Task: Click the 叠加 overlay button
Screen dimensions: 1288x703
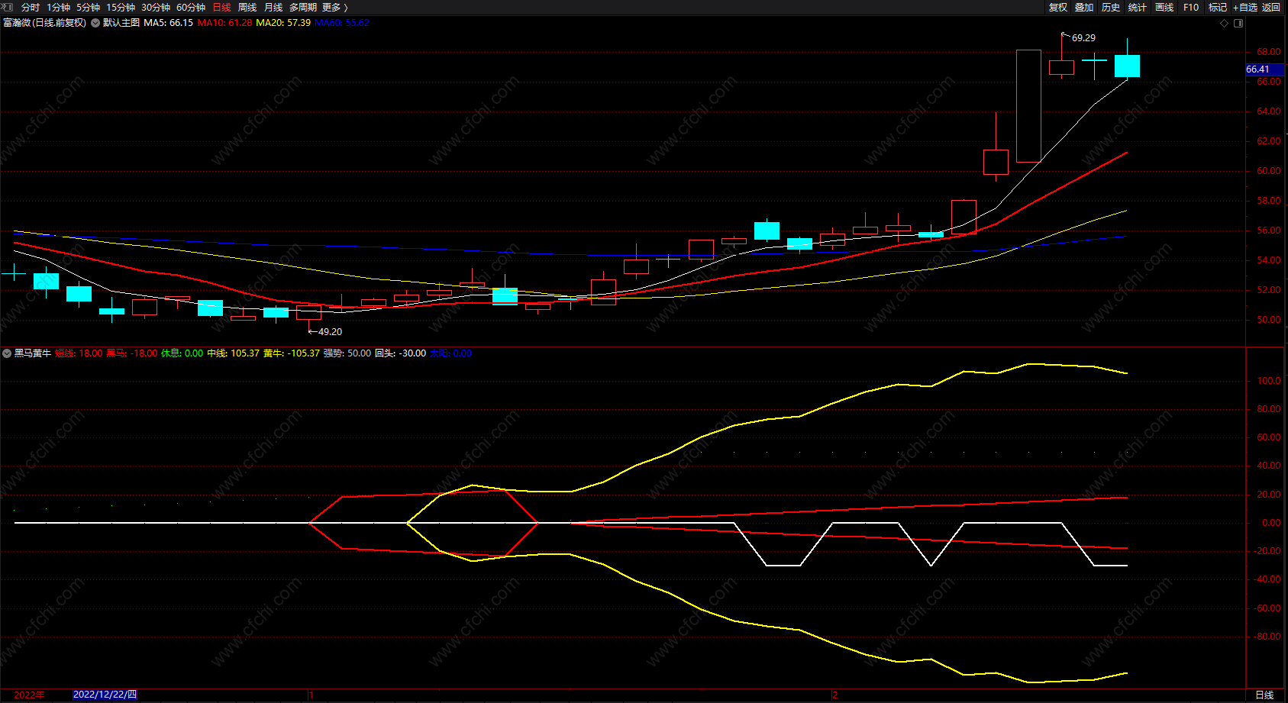Action: pyautogui.click(x=1084, y=8)
